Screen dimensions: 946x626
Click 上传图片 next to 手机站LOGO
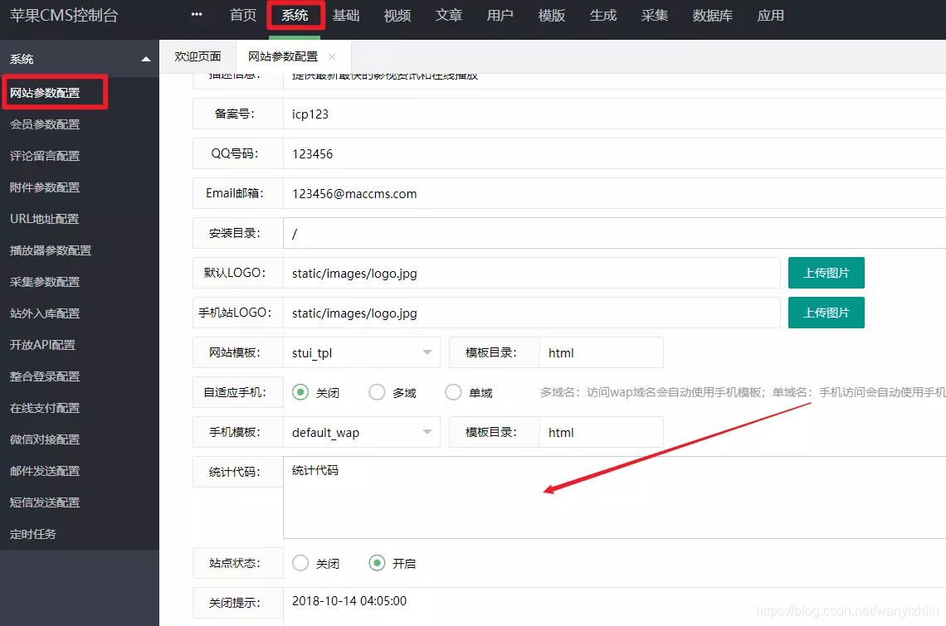coord(826,313)
